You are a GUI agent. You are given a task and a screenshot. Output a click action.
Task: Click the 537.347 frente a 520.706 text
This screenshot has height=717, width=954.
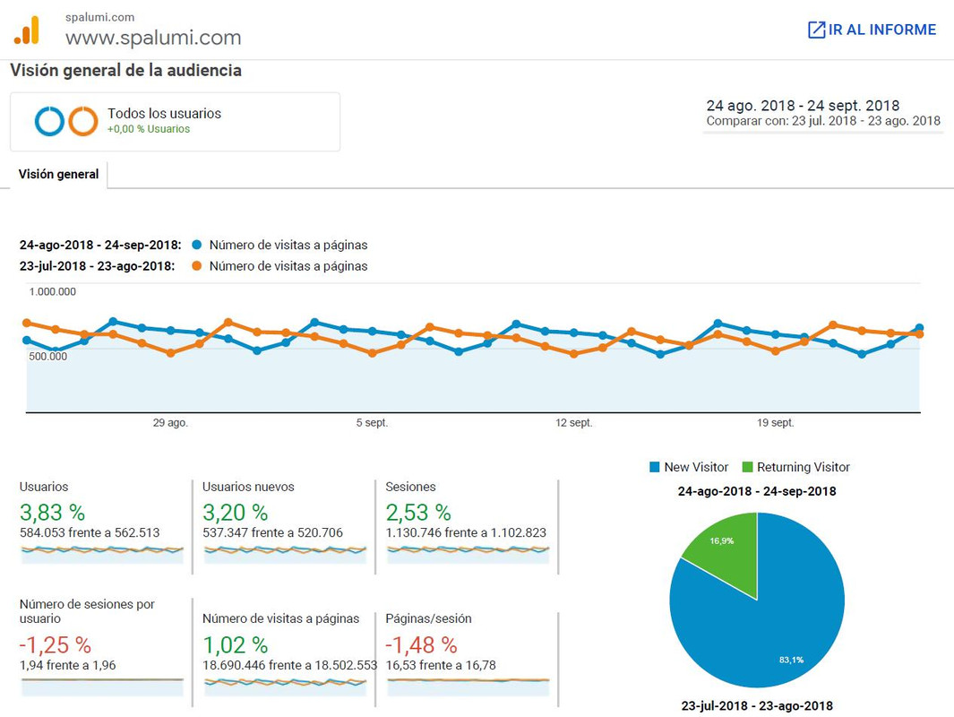272,532
